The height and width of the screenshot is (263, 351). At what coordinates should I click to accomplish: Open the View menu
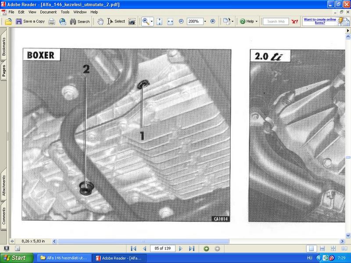[x=32, y=12]
